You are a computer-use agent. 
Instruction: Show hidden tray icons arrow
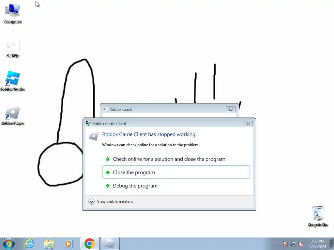(x=277, y=244)
